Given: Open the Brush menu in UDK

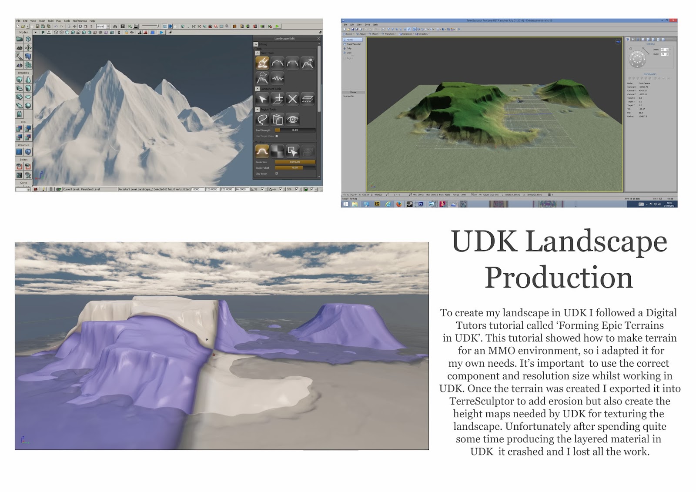Looking at the screenshot, I should (x=42, y=21).
